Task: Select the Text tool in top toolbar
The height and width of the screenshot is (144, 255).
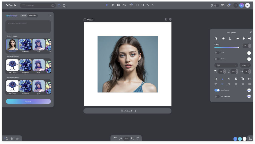Action: point(107,5)
